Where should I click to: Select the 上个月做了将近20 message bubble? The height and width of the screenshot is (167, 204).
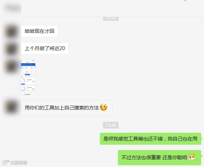[x=44, y=48]
